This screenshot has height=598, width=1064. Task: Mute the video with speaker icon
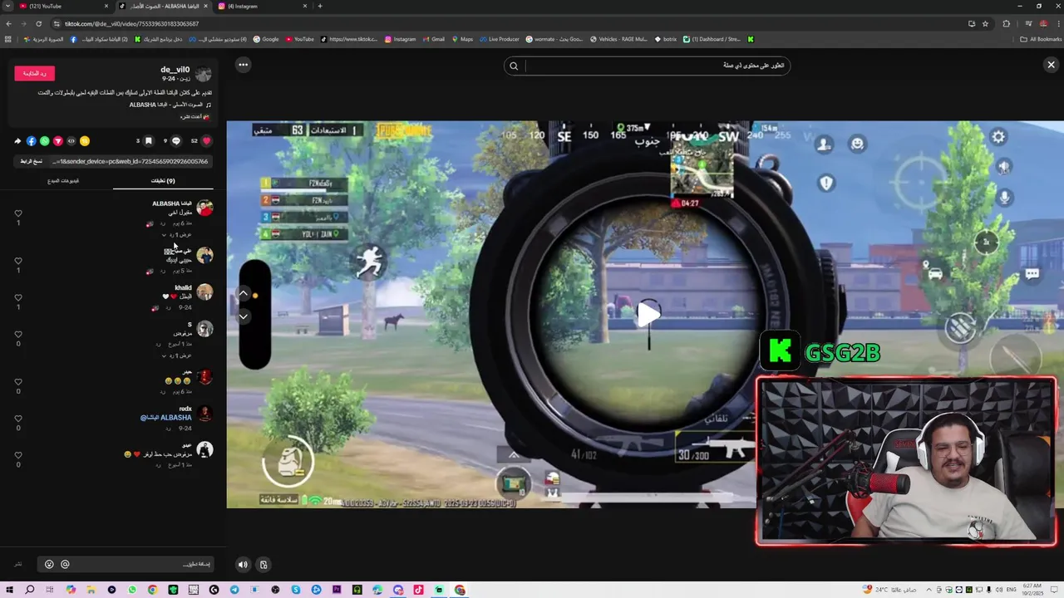point(243,565)
